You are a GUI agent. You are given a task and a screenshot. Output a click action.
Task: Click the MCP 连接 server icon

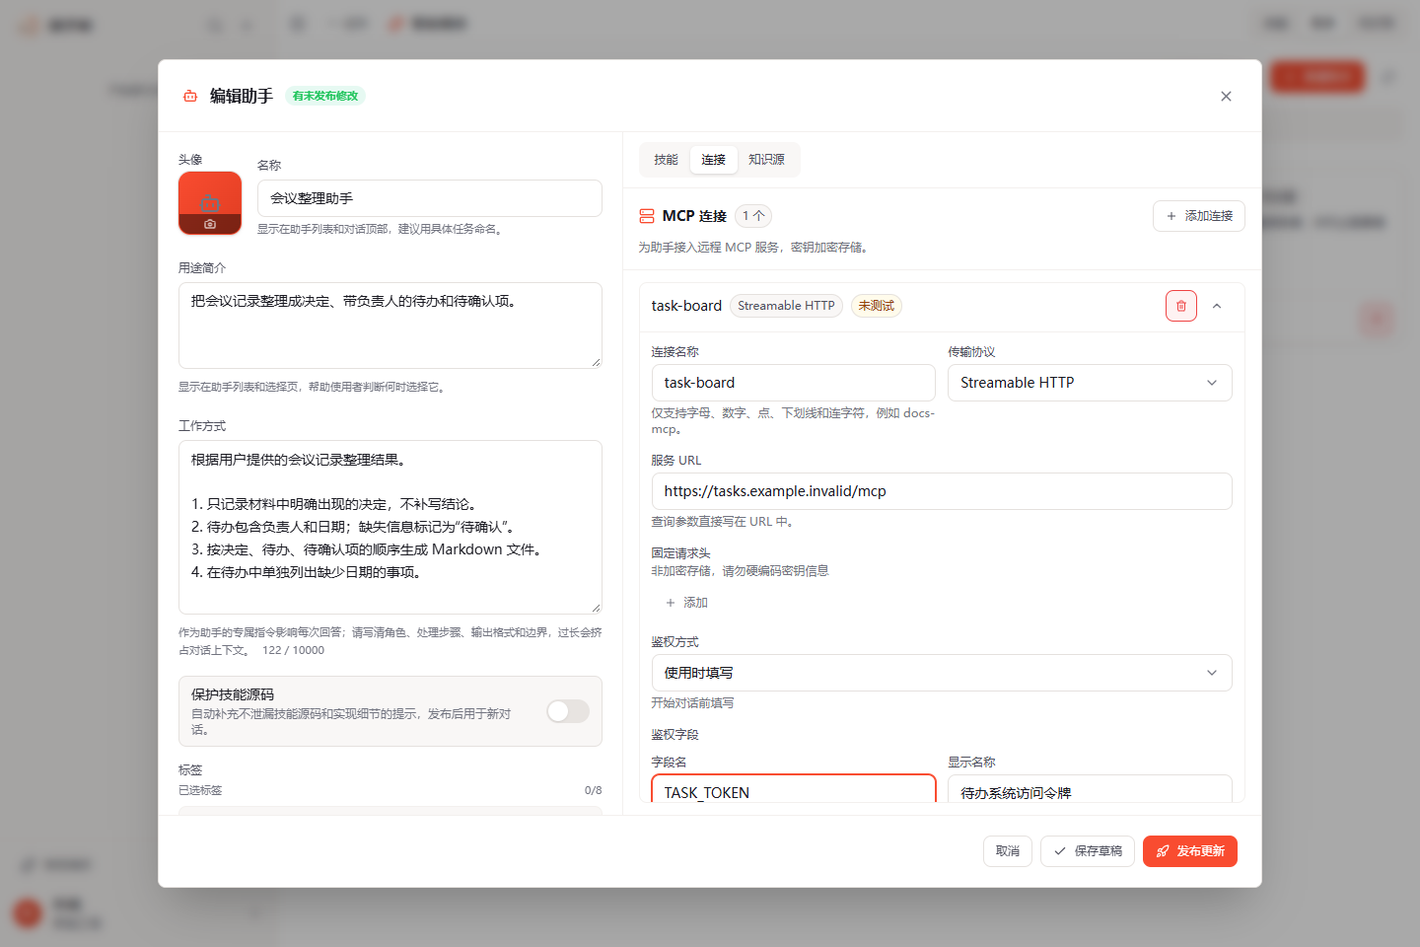(x=647, y=216)
